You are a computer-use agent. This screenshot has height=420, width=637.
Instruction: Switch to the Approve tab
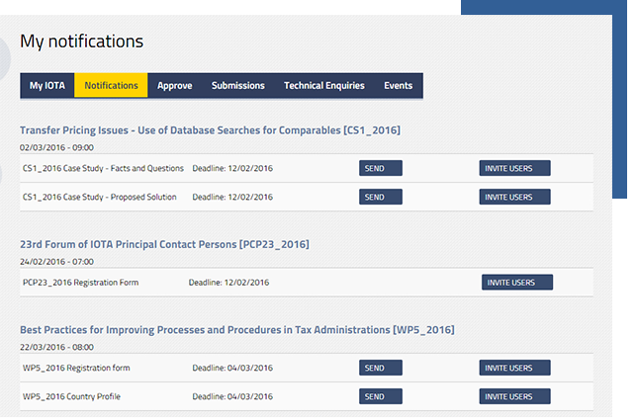coord(174,86)
